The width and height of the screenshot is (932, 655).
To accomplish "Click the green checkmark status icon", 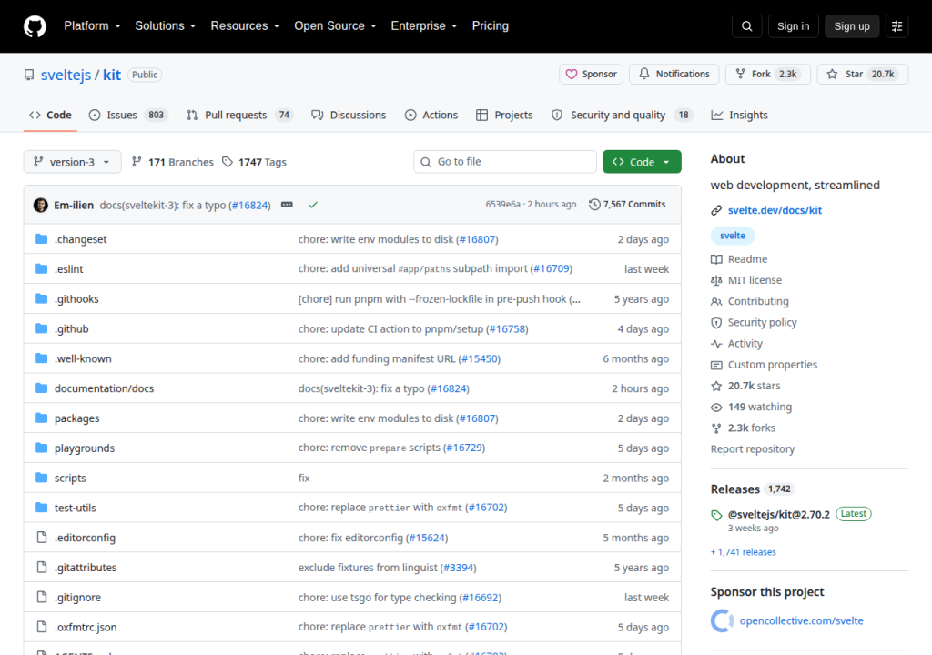I will 313,205.
